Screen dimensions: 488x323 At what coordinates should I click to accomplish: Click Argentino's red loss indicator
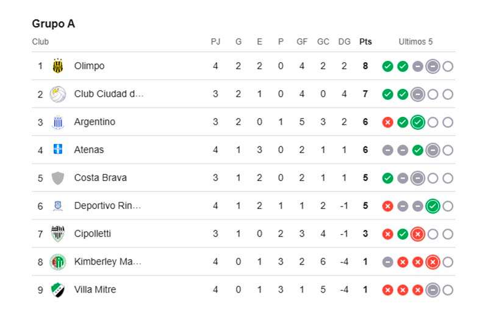point(387,122)
